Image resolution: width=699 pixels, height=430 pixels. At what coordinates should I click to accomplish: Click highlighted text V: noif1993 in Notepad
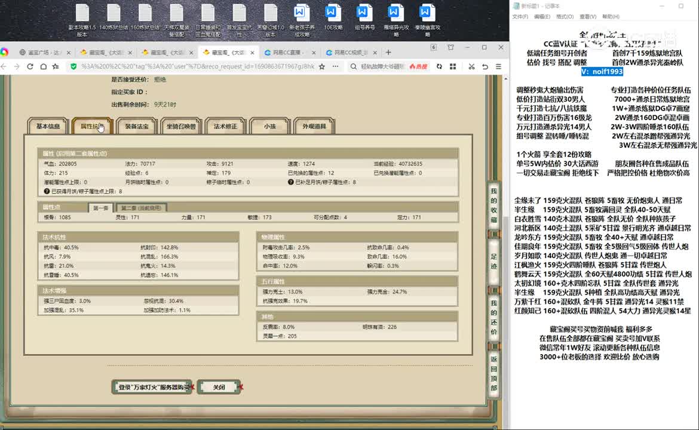pos(602,72)
